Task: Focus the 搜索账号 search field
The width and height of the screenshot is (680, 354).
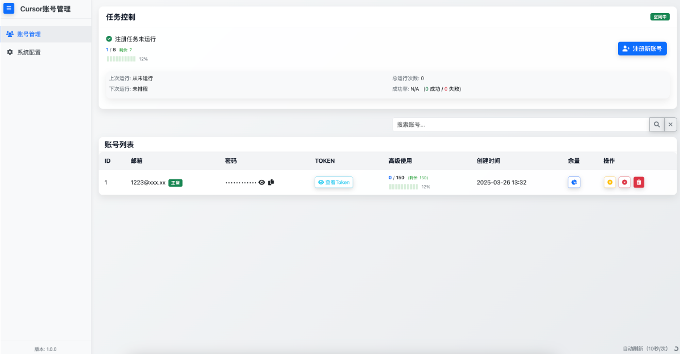Action: (521, 125)
